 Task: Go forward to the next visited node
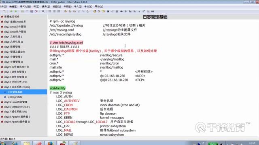[16, 11]
